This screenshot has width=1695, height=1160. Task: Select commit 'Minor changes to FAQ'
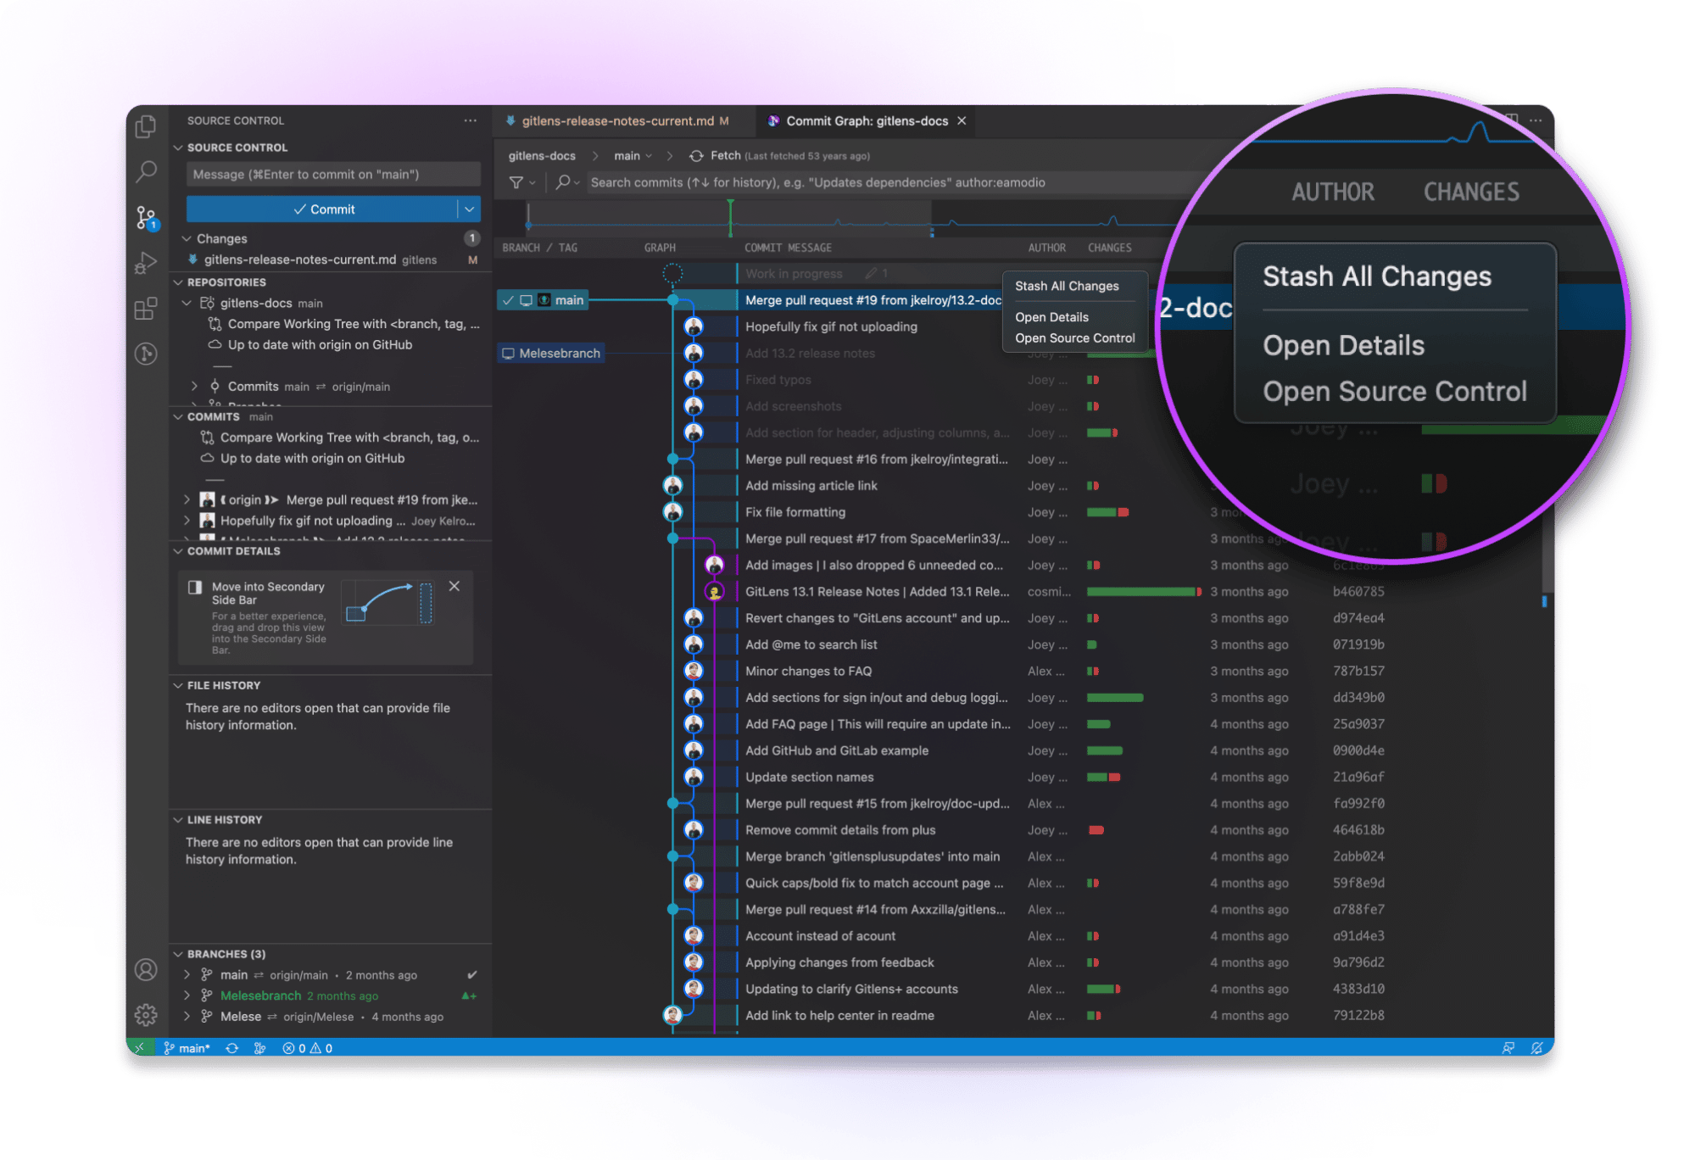point(808,671)
